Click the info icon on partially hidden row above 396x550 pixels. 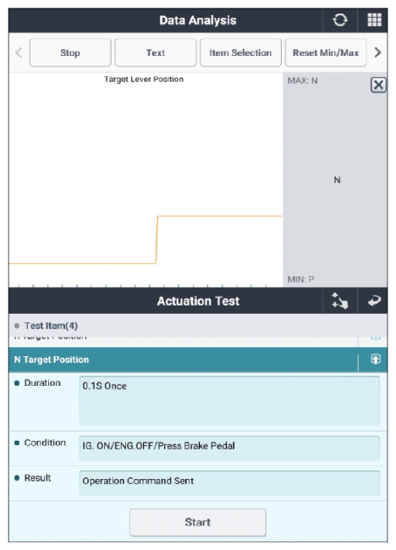coord(376,338)
